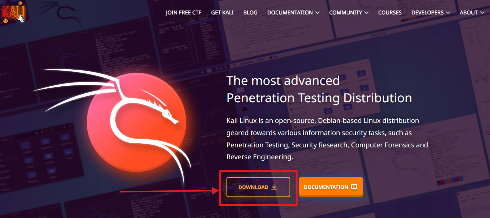Click the book icon in the orange Documentation button
The image size is (490, 218).
coord(354,187)
